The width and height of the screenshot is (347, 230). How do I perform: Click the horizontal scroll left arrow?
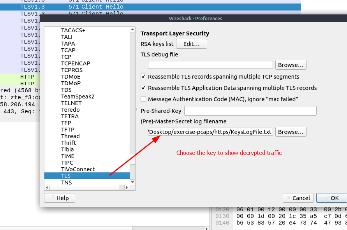[x=47, y=188]
